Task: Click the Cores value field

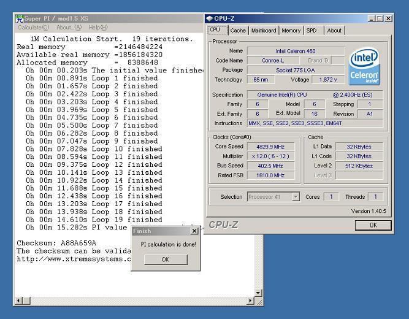Action: (331, 197)
